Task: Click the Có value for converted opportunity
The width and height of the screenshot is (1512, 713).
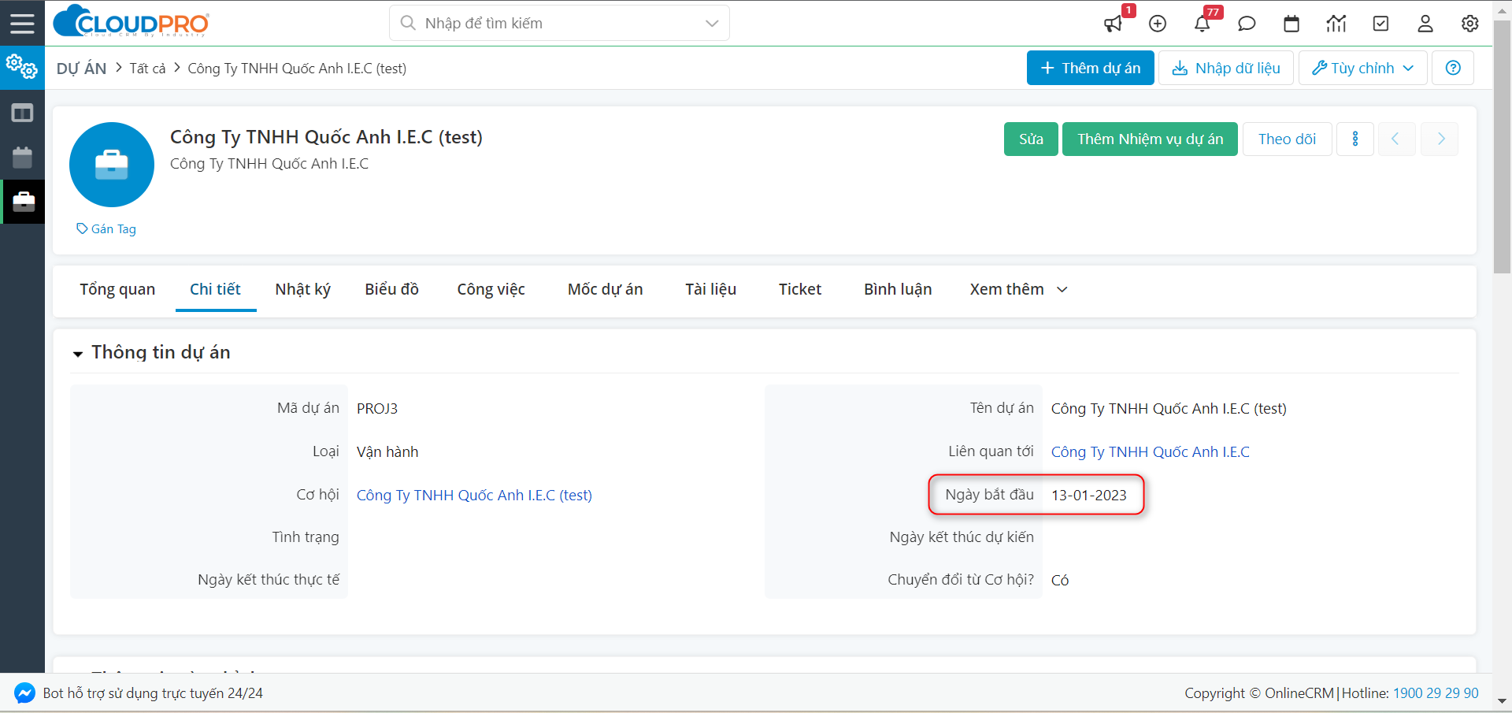Action: (1060, 580)
